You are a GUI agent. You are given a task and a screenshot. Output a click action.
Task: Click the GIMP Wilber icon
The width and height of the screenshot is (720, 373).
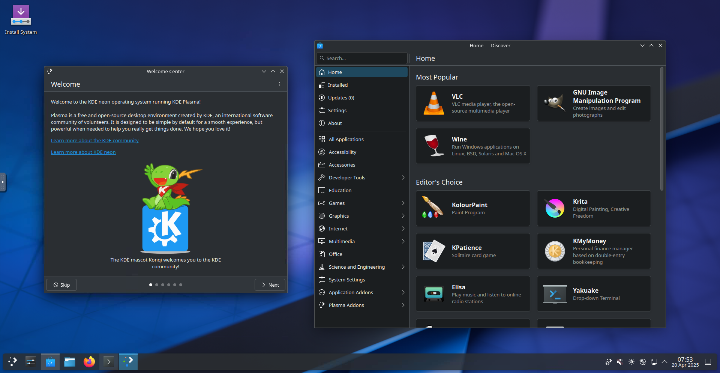[555, 103]
